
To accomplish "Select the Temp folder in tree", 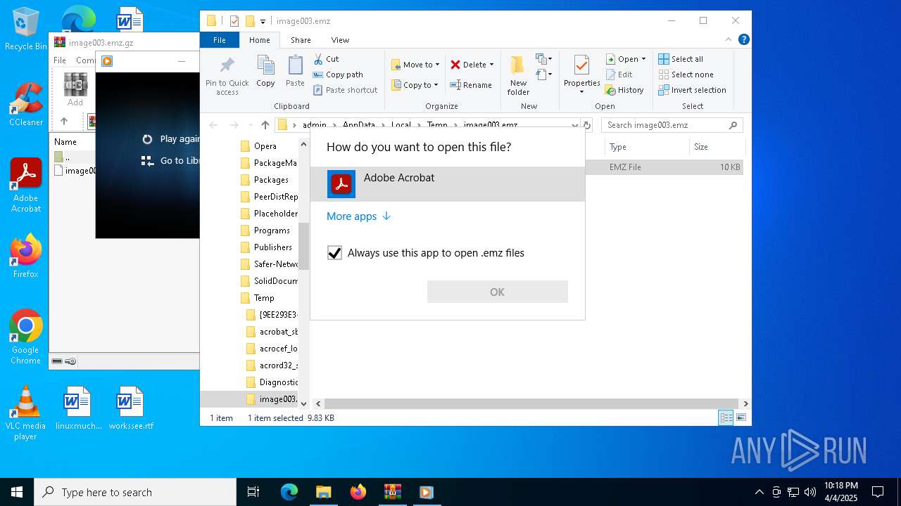I will click(x=264, y=298).
